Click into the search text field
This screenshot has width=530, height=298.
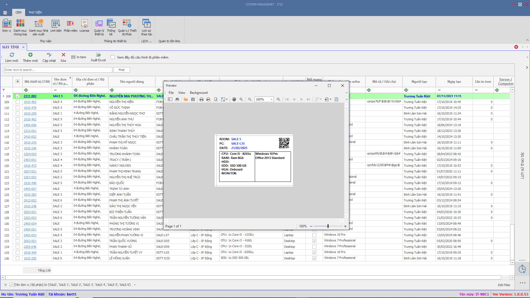[x=58, y=70]
